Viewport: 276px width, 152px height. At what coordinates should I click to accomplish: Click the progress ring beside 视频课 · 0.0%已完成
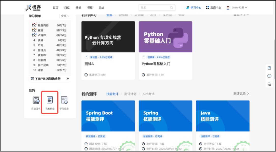pyautogui.click(x=143, y=57)
